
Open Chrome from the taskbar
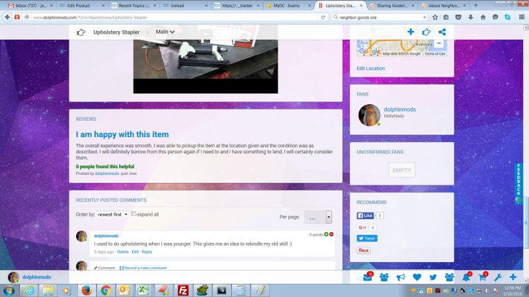[x=106, y=290]
